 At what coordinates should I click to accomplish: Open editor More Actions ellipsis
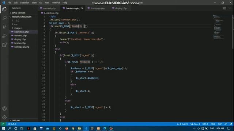[x=230, y=8]
